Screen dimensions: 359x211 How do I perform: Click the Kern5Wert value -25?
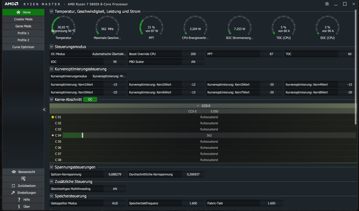tap(115, 92)
